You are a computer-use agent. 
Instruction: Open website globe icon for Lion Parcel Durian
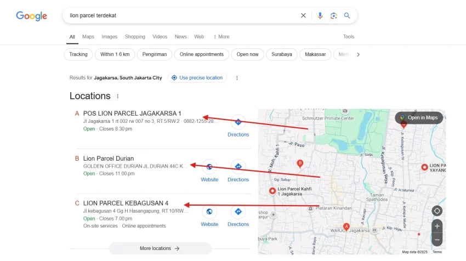pos(209,167)
